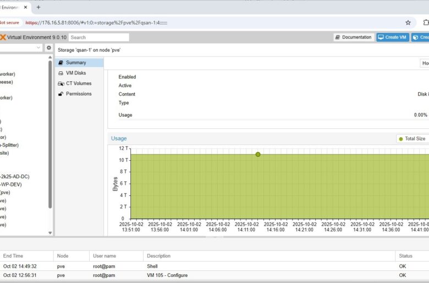Open the Summary tab
Image resolution: width=429 pixels, height=283 pixels.
[76, 63]
